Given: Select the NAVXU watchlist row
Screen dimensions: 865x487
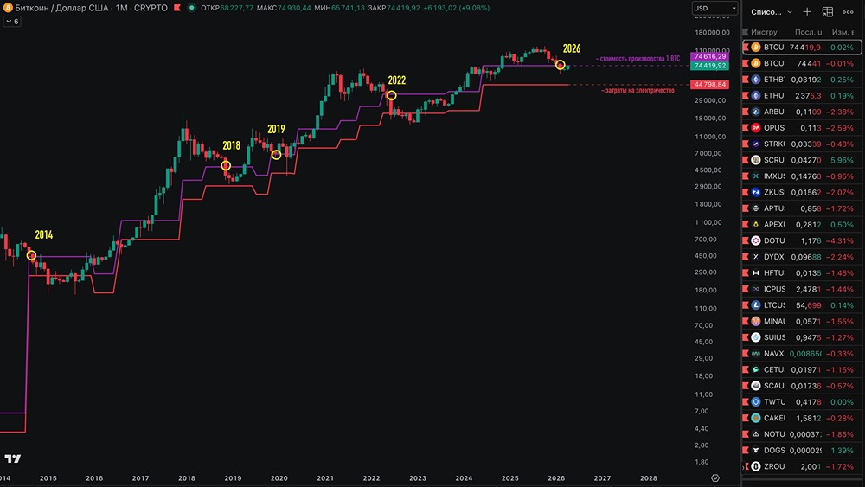Looking at the screenshot, I should click(x=802, y=354).
